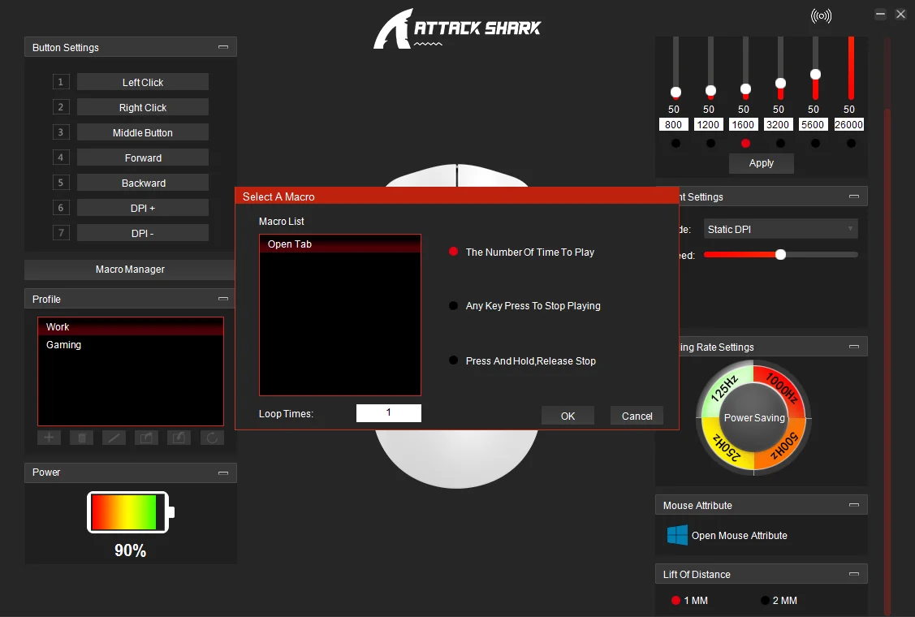This screenshot has height=617, width=915.
Task: Open the Static DPI mode dropdown
Action: pos(780,230)
